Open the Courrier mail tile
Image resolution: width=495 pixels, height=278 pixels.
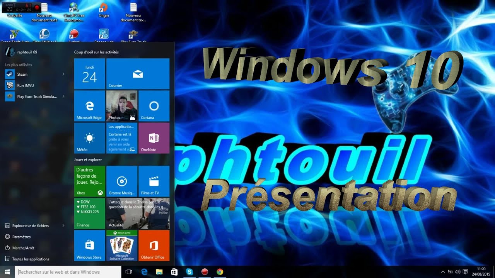138,74
